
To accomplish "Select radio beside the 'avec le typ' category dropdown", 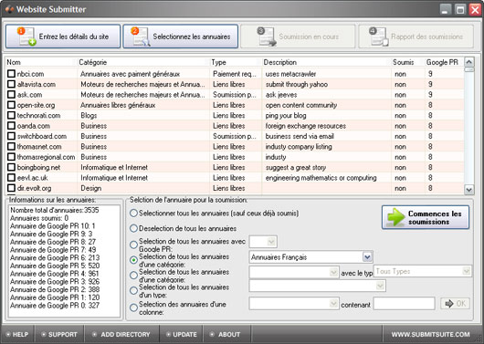I will click(x=133, y=276).
